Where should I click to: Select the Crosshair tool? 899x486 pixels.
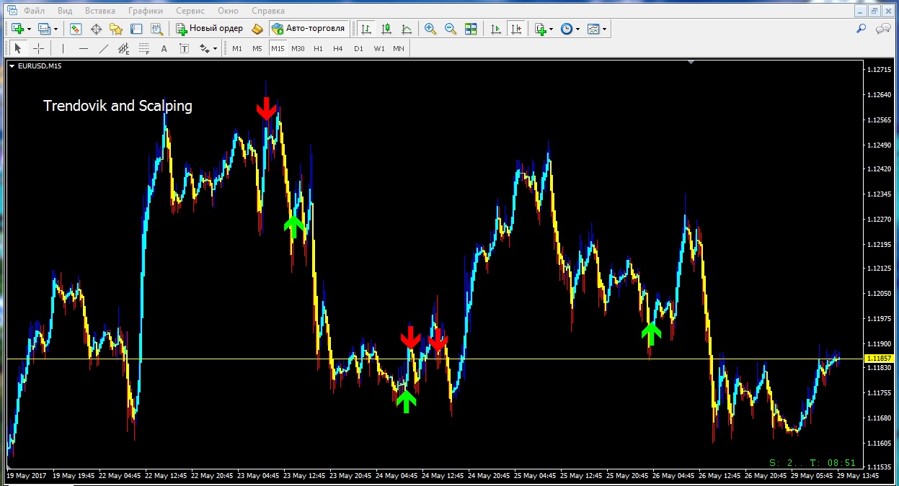point(39,48)
